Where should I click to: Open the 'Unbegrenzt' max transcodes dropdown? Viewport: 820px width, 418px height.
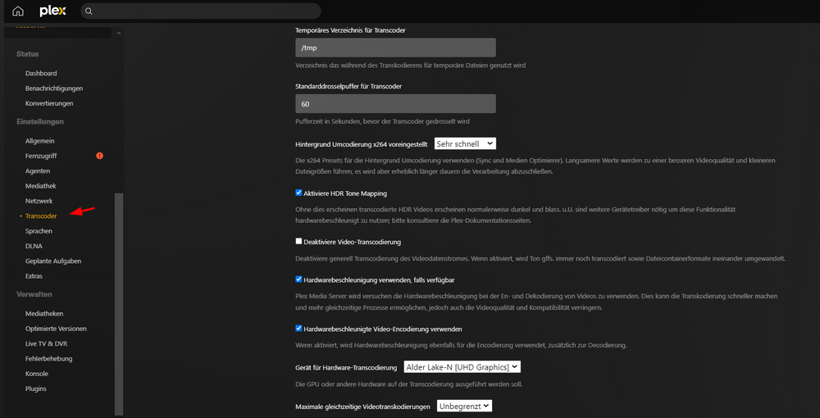pyautogui.click(x=464, y=406)
